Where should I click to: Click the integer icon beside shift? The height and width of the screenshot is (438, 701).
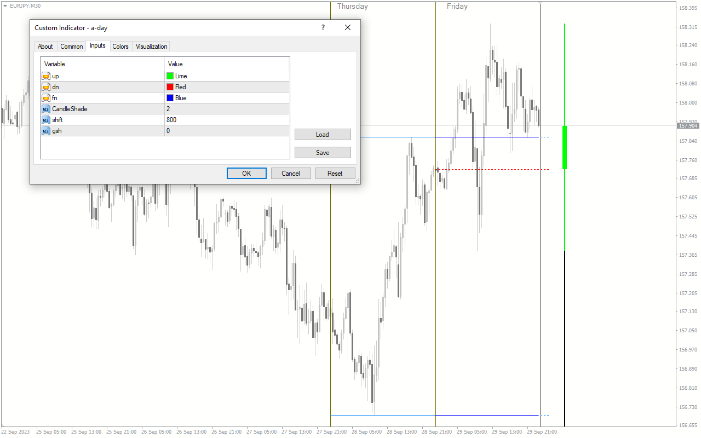(x=46, y=120)
